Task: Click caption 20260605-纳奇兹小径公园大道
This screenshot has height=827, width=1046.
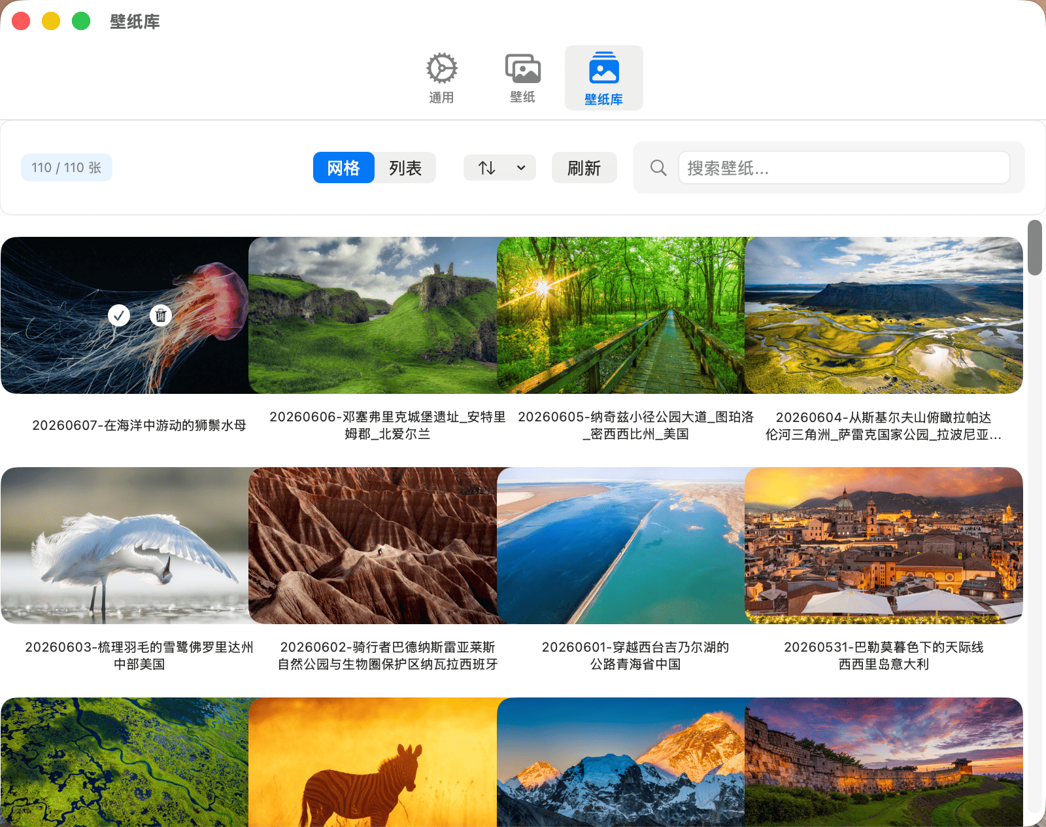Action: pos(635,425)
